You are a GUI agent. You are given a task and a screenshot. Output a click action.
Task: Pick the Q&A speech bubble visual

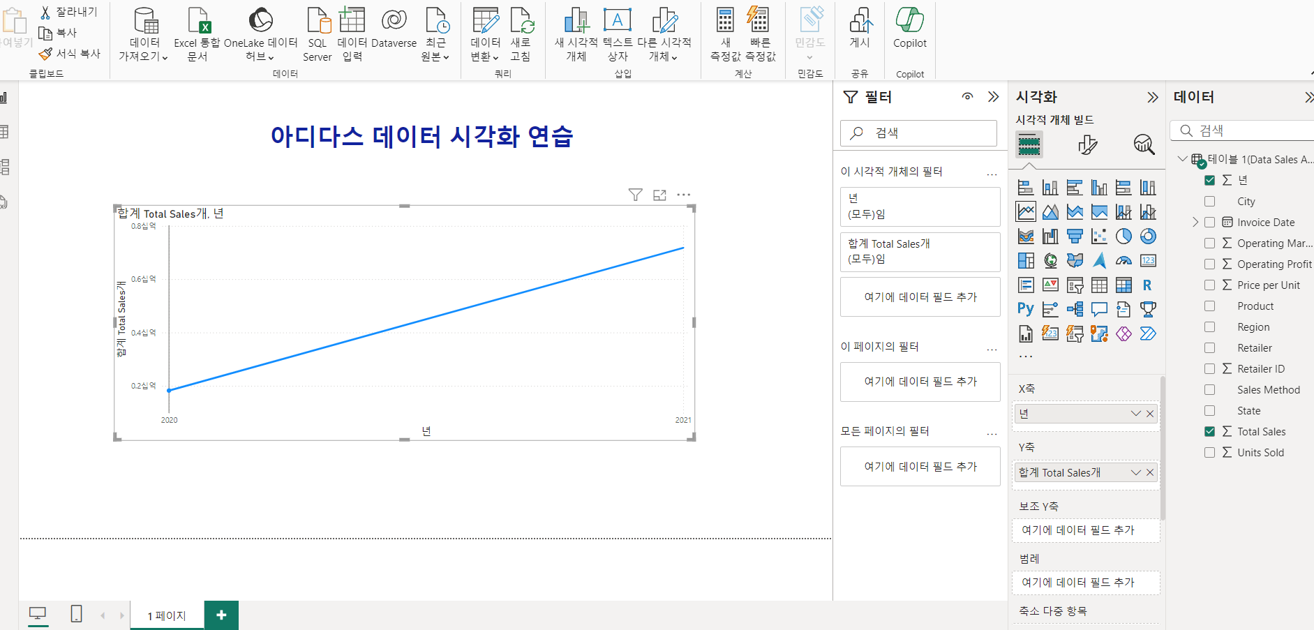click(1099, 309)
